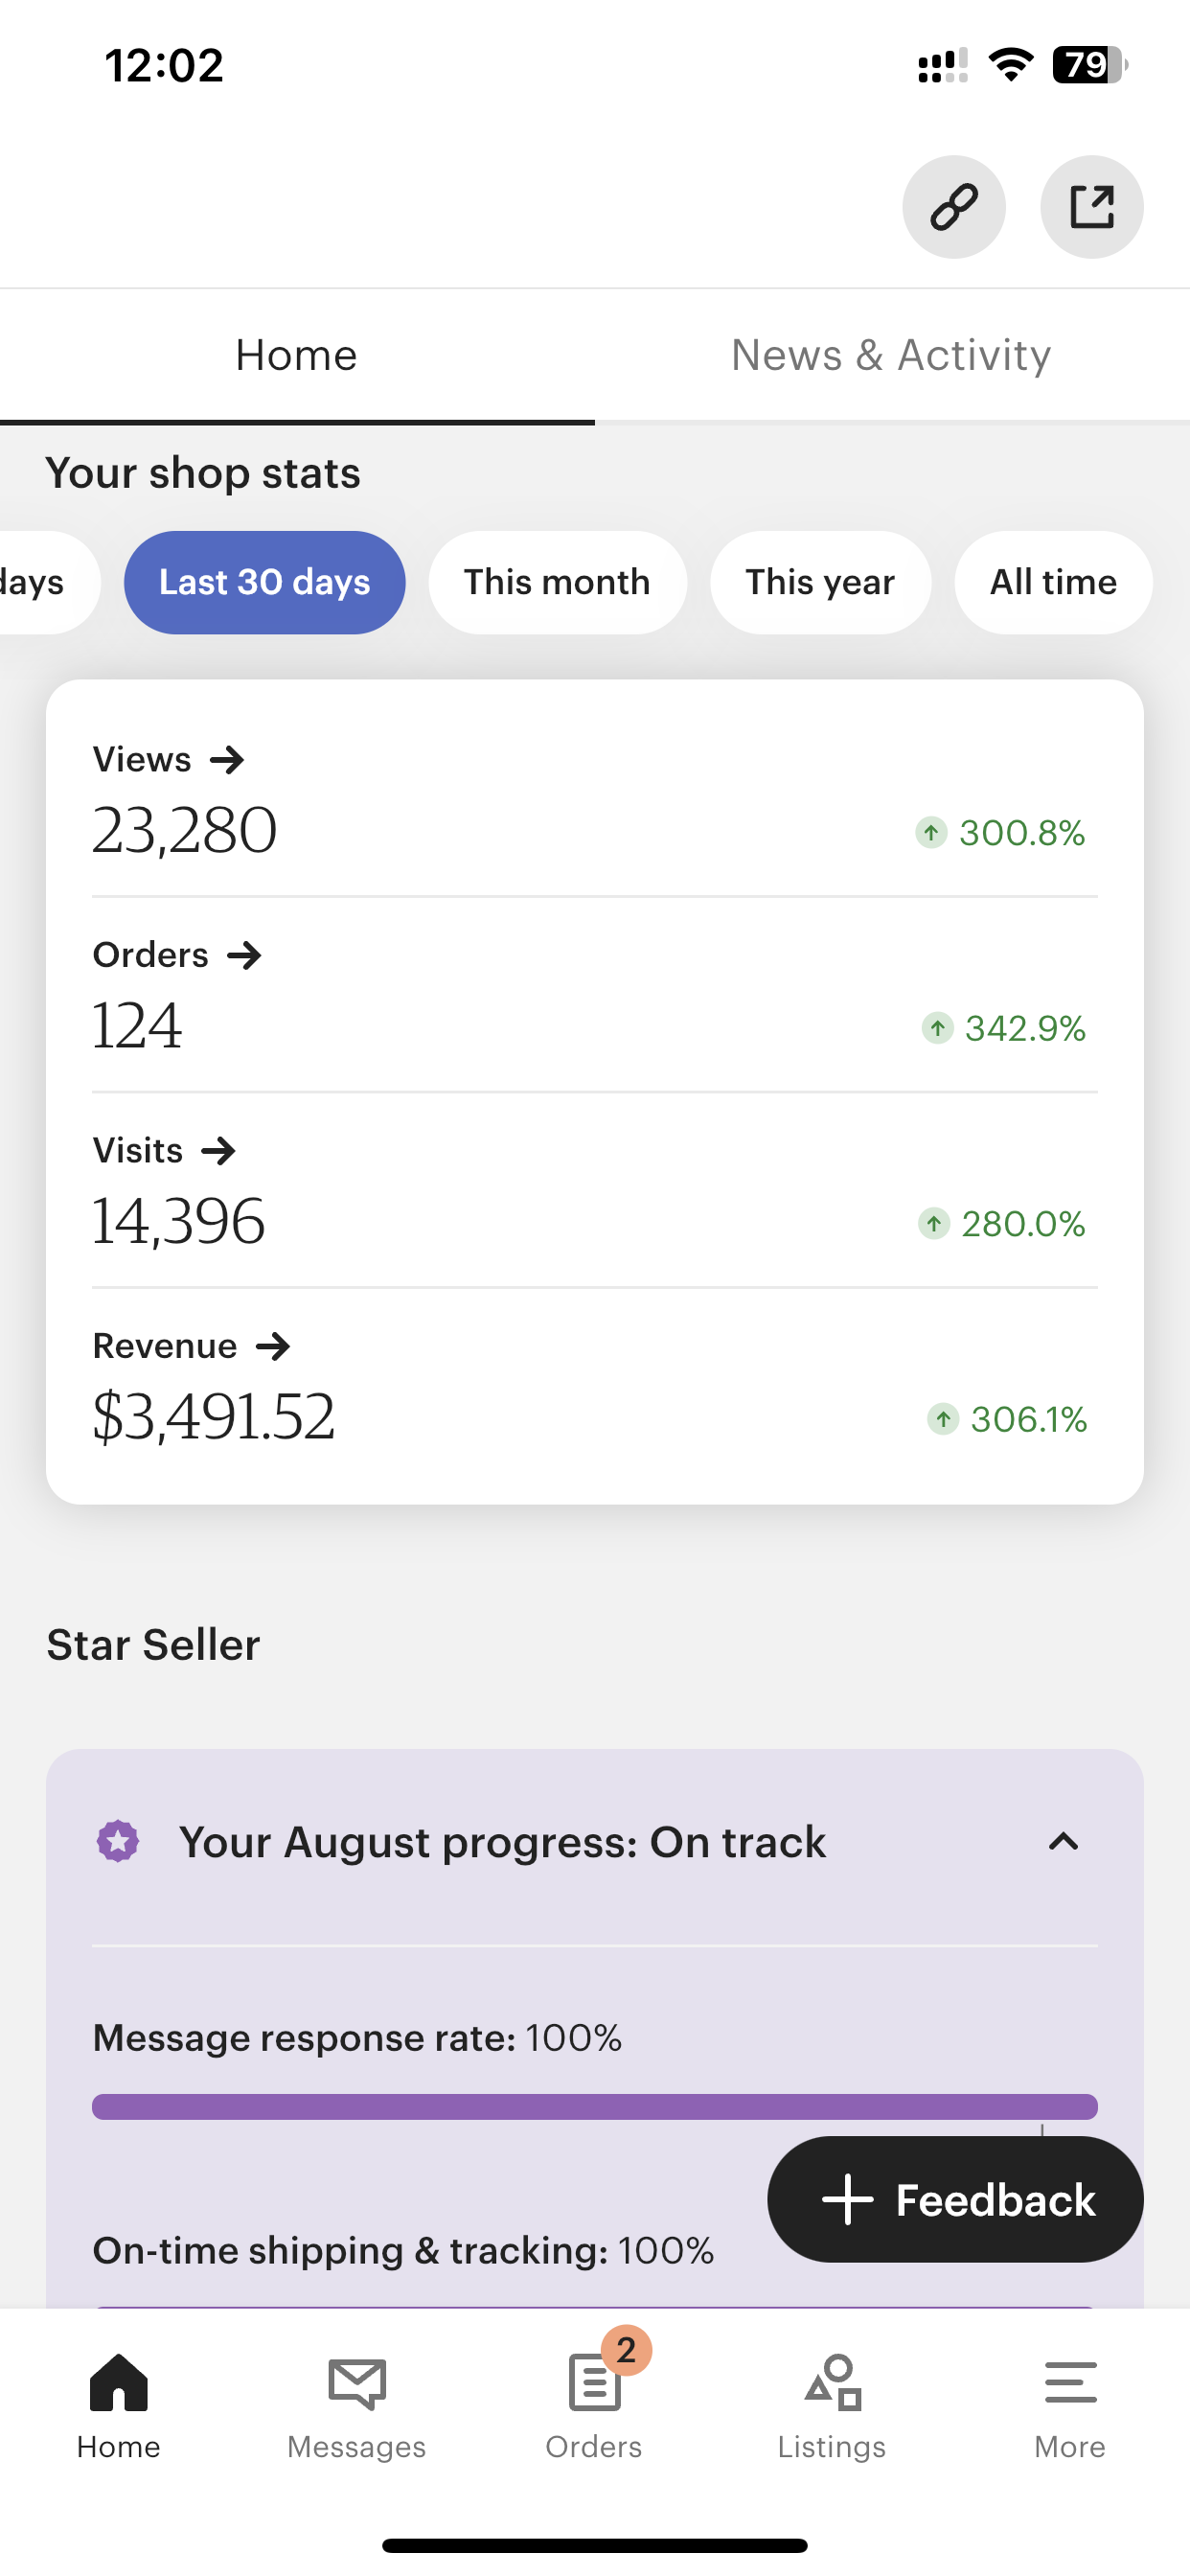Select the This month filter chip

point(557,582)
